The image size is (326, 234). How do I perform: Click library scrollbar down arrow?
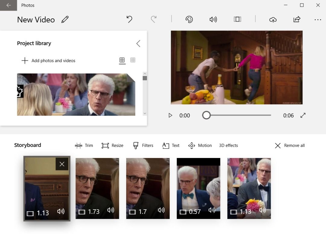[x=145, y=113]
